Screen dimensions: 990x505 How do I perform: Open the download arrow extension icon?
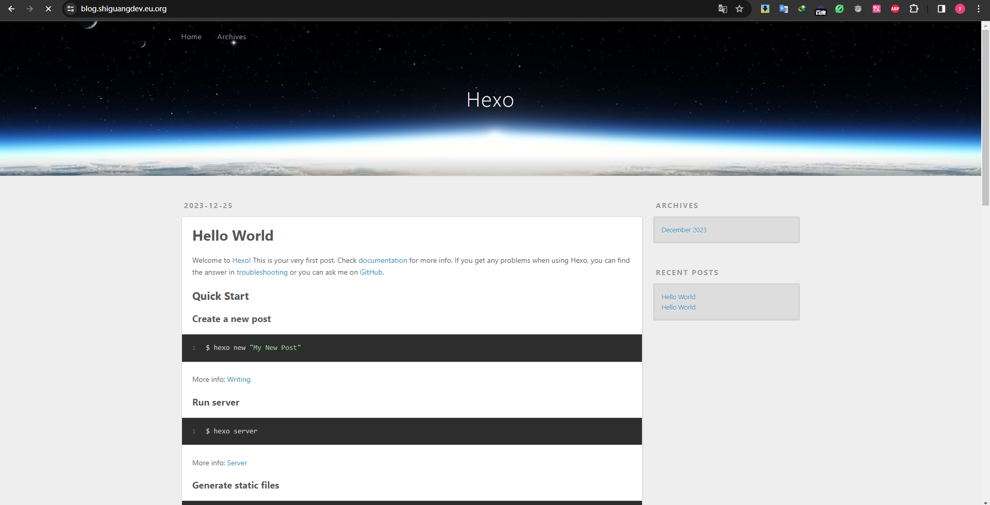pyautogui.click(x=765, y=9)
